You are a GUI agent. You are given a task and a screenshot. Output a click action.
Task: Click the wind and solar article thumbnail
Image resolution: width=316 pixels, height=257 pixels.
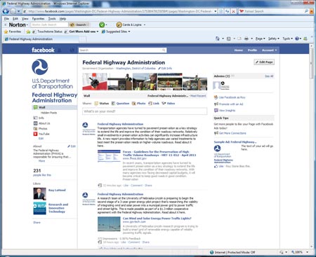pyautogui.click(x=109, y=223)
